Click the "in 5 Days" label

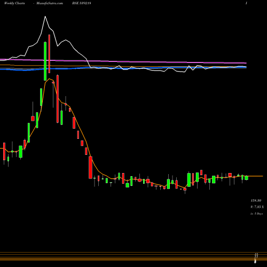click(x=256, y=214)
